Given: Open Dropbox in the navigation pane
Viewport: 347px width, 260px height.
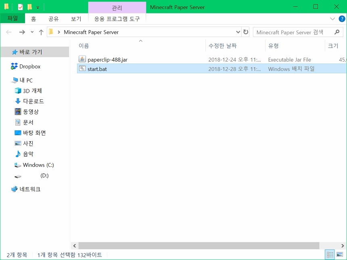Looking at the screenshot, I should tap(30, 66).
